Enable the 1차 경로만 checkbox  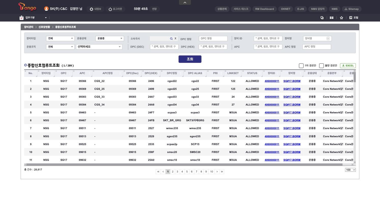coord(301,66)
